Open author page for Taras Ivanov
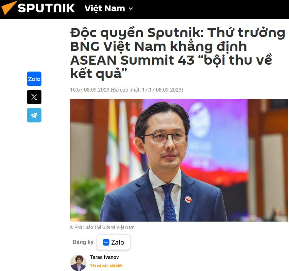The height and width of the screenshot is (271, 289). click(104, 257)
